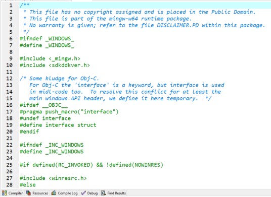Click the '#pragma push_macro("interface")' line
The image size is (271, 197).
pyautogui.click(x=69, y=111)
